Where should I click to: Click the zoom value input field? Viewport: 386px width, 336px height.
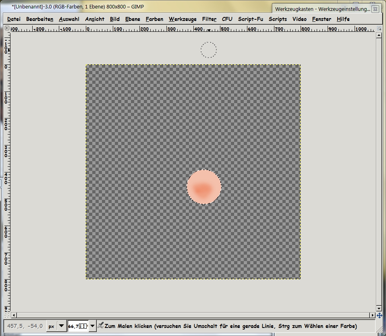click(x=77, y=326)
